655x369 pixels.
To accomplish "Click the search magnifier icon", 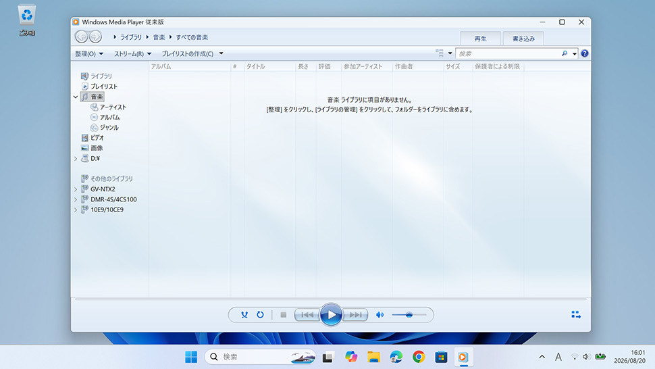I will [565, 53].
